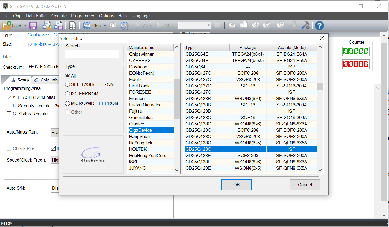Open the Auto S/N dropdown

(x=55, y=188)
